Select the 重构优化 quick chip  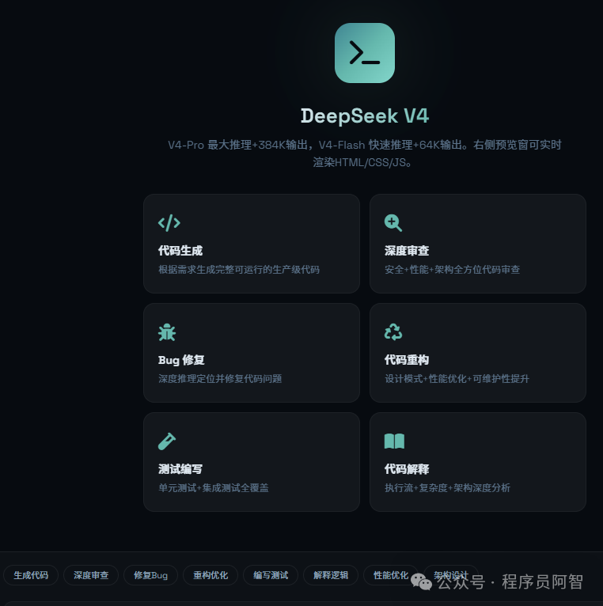[210, 575]
